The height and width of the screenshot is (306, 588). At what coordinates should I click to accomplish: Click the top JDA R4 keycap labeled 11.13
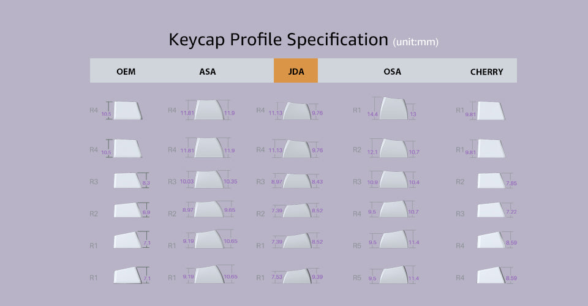tap(297, 111)
